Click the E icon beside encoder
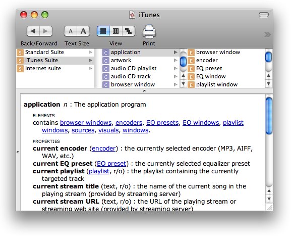 point(191,61)
